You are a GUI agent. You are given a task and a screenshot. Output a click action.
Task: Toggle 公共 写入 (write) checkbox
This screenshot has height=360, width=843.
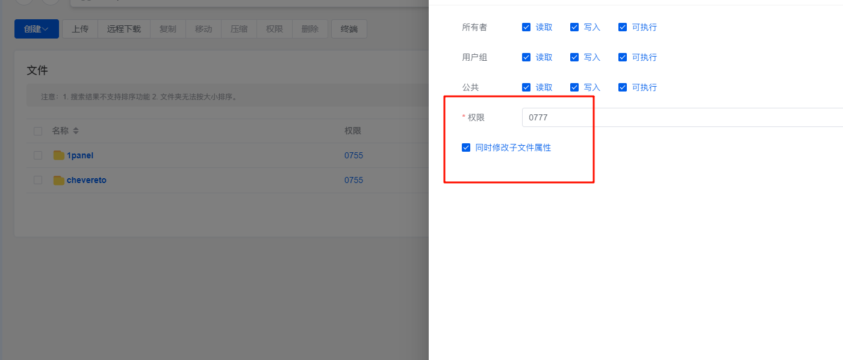pos(574,87)
